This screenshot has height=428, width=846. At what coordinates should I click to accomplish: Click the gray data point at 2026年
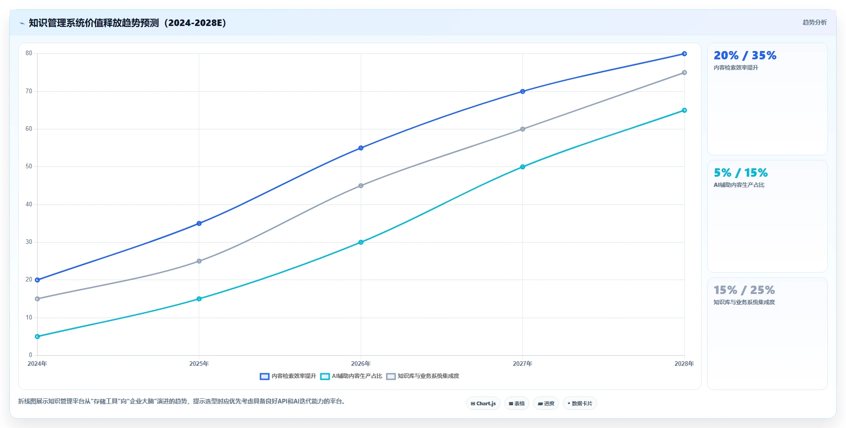pos(361,186)
